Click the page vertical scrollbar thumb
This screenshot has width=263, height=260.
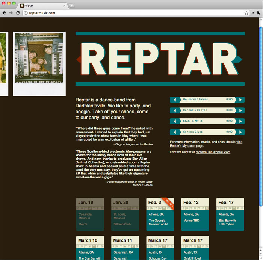point(261,116)
